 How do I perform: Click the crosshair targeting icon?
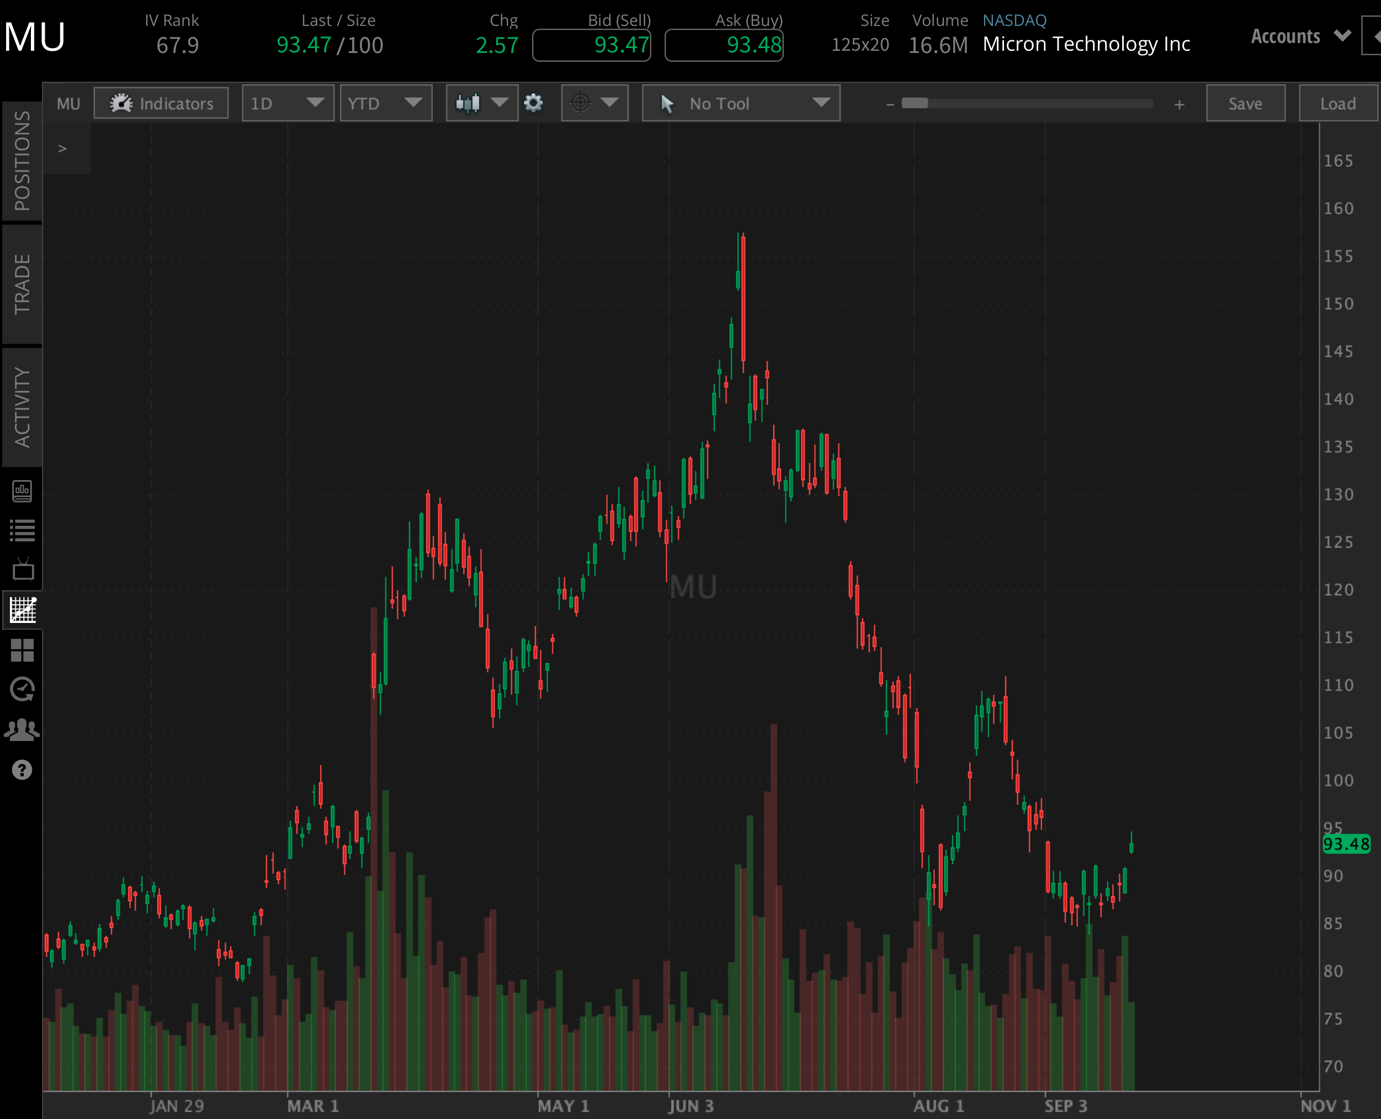[581, 103]
